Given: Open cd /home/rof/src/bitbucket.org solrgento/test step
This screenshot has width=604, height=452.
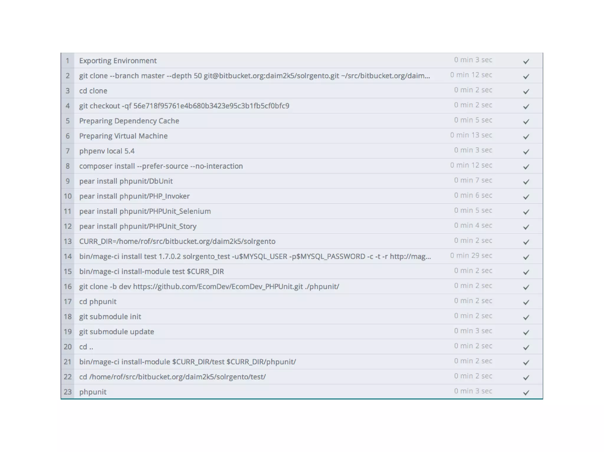Looking at the screenshot, I should [x=172, y=377].
